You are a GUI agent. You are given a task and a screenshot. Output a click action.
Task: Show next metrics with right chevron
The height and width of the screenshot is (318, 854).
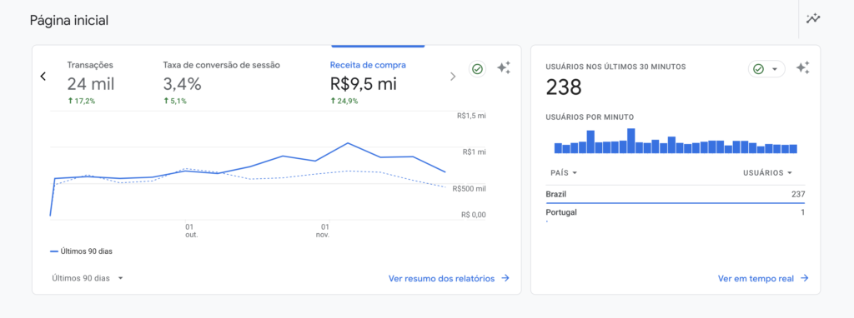(453, 77)
